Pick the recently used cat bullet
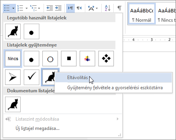The image size is (176, 140). pyautogui.click(x=13, y=31)
